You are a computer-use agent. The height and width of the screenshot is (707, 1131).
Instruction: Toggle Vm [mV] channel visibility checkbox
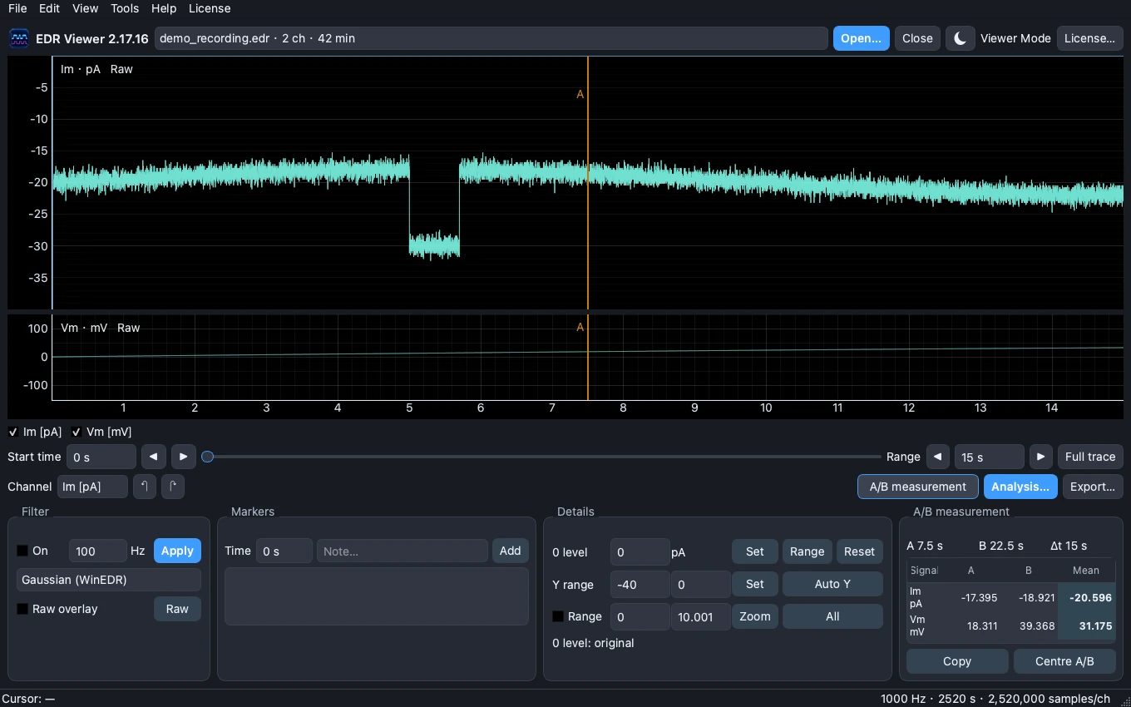pyautogui.click(x=76, y=432)
